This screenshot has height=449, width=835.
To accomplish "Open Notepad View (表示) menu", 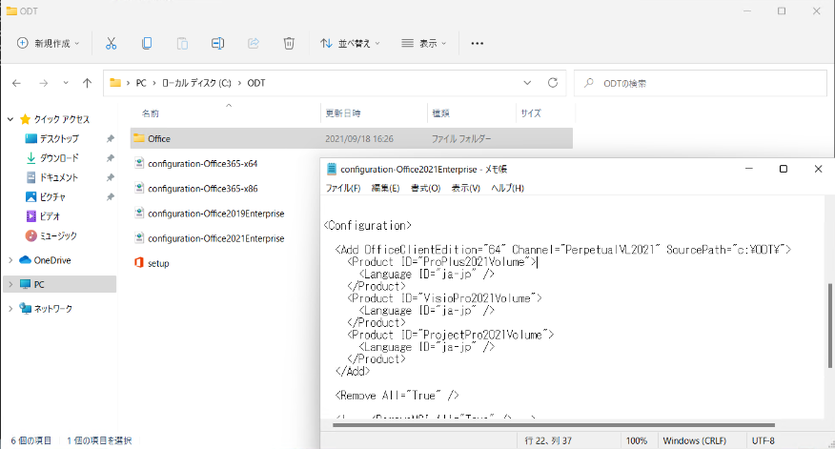I will (466, 188).
